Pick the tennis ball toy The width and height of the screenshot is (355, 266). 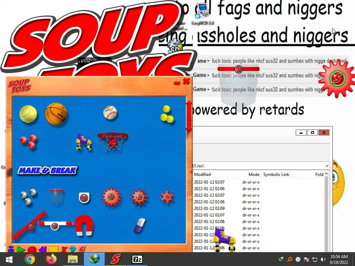tap(28, 114)
